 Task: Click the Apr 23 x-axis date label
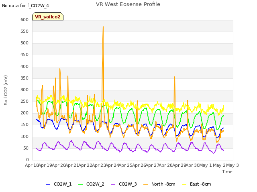(x=99, y=165)
